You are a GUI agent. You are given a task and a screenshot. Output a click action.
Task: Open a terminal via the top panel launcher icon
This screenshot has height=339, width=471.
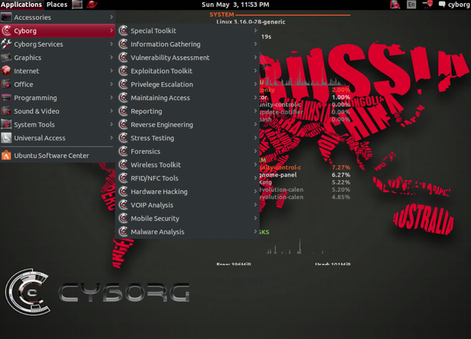[77, 4]
